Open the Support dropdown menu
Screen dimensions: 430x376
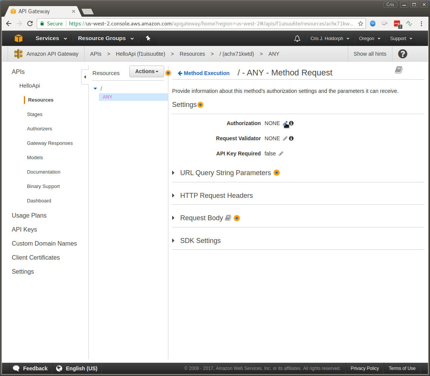(x=401, y=39)
